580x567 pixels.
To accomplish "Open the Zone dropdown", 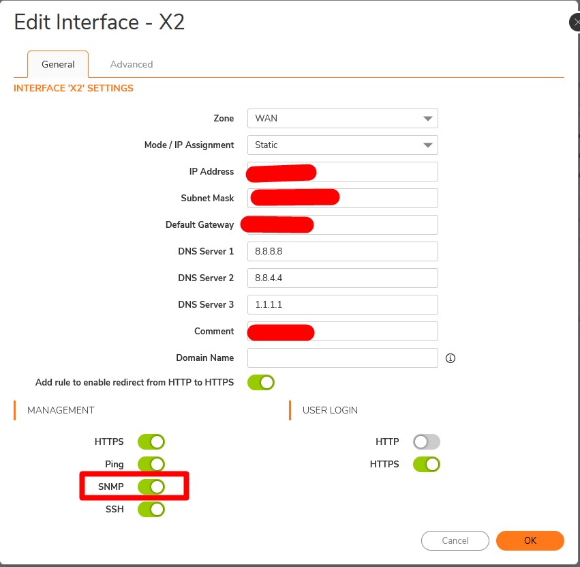I will (342, 118).
